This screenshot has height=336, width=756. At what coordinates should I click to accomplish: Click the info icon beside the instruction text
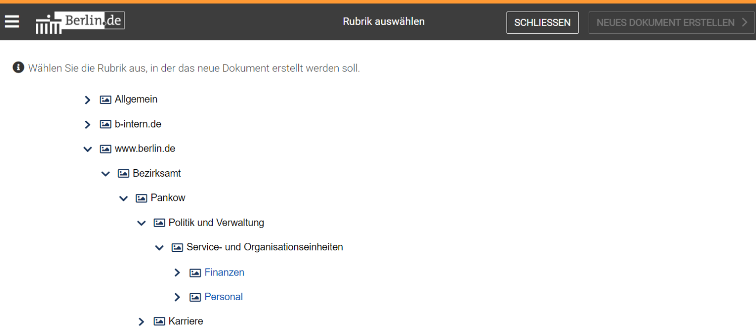[18, 67]
